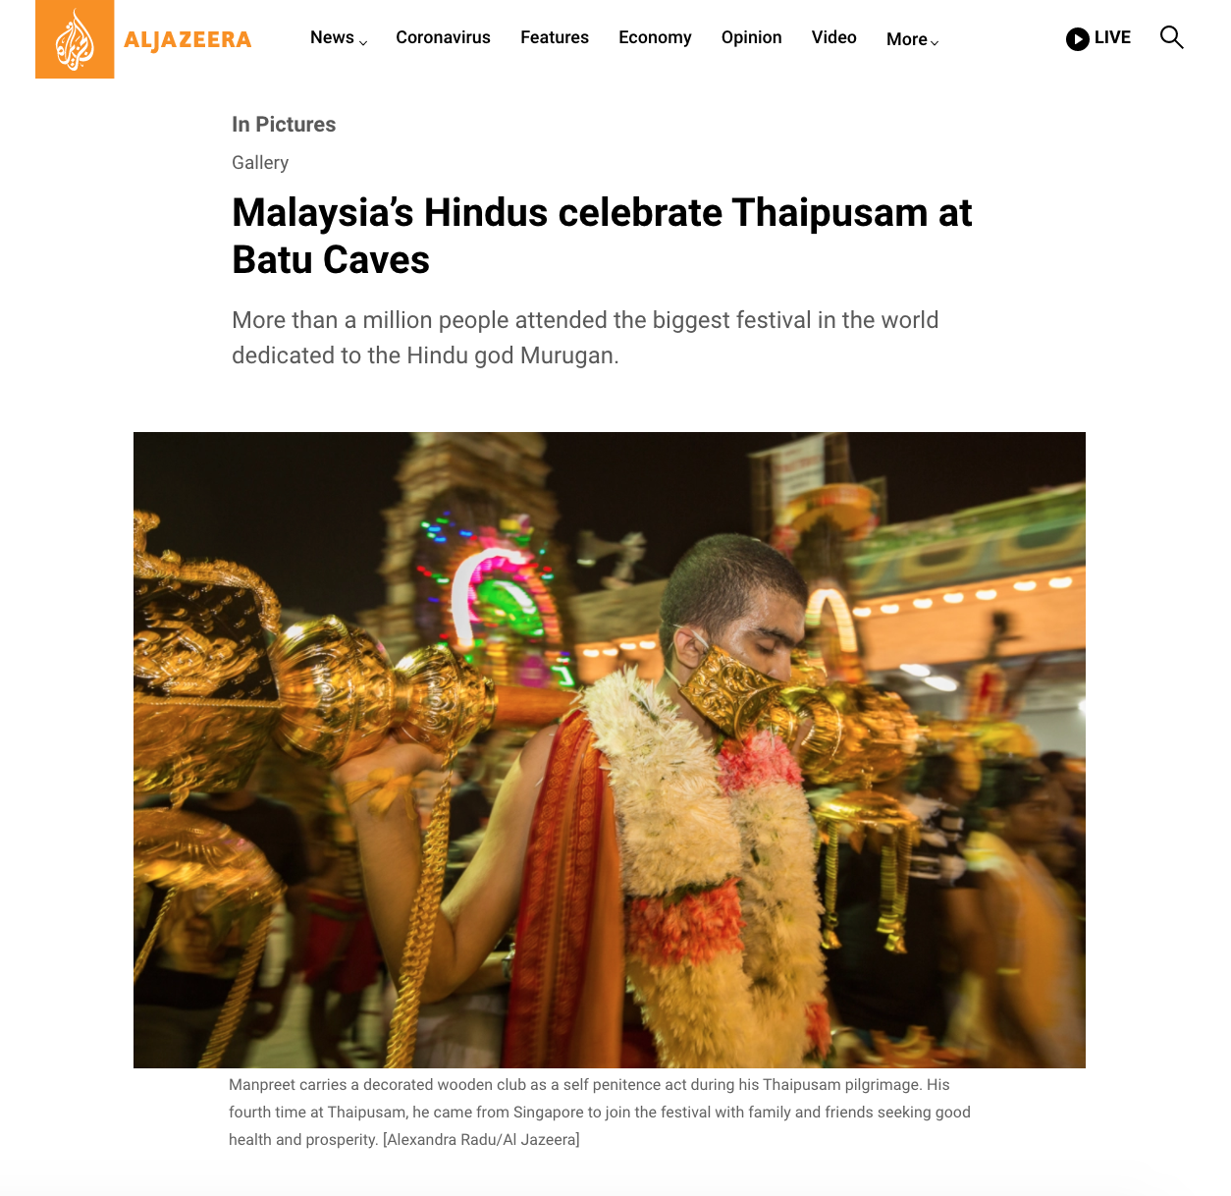
Task: Open the News menu item
Action: coord(332,37)
